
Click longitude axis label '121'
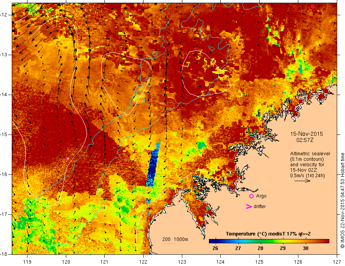pyautogui.click(x=105, y=262)
